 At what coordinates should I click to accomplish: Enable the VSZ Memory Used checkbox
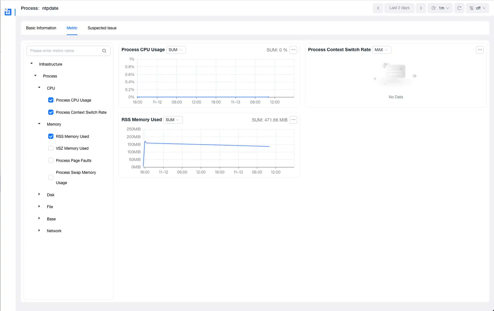coord(51,148)
